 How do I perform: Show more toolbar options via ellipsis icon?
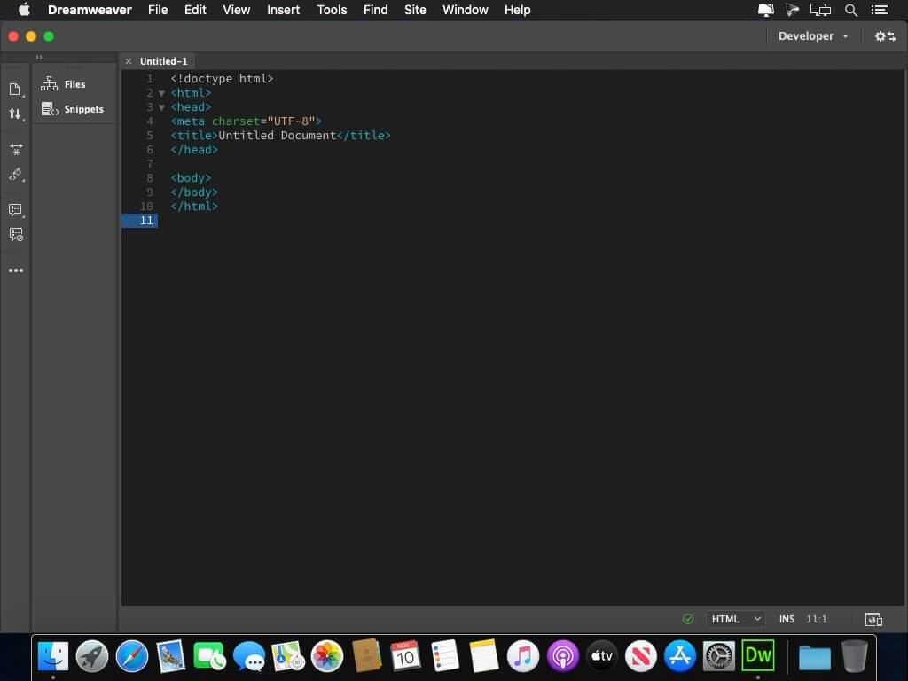point(15,270)
